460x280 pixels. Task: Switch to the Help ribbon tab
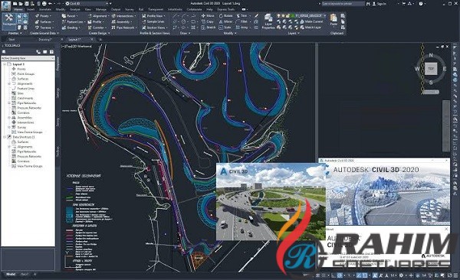[x=209, y=9]
